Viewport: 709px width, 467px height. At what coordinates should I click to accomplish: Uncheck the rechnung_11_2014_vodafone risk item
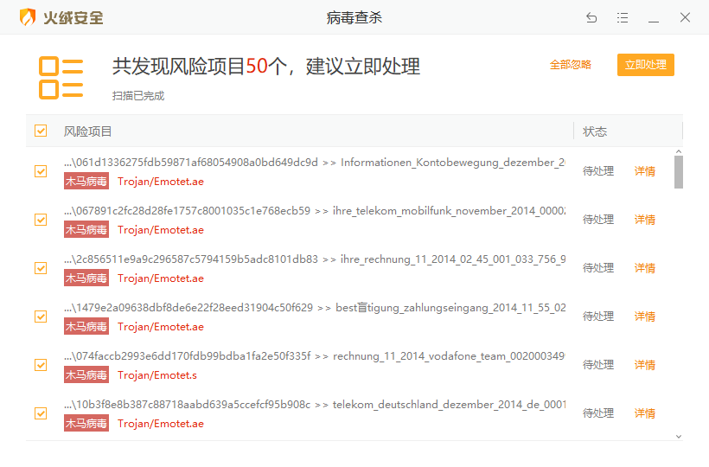pos(41,365)
